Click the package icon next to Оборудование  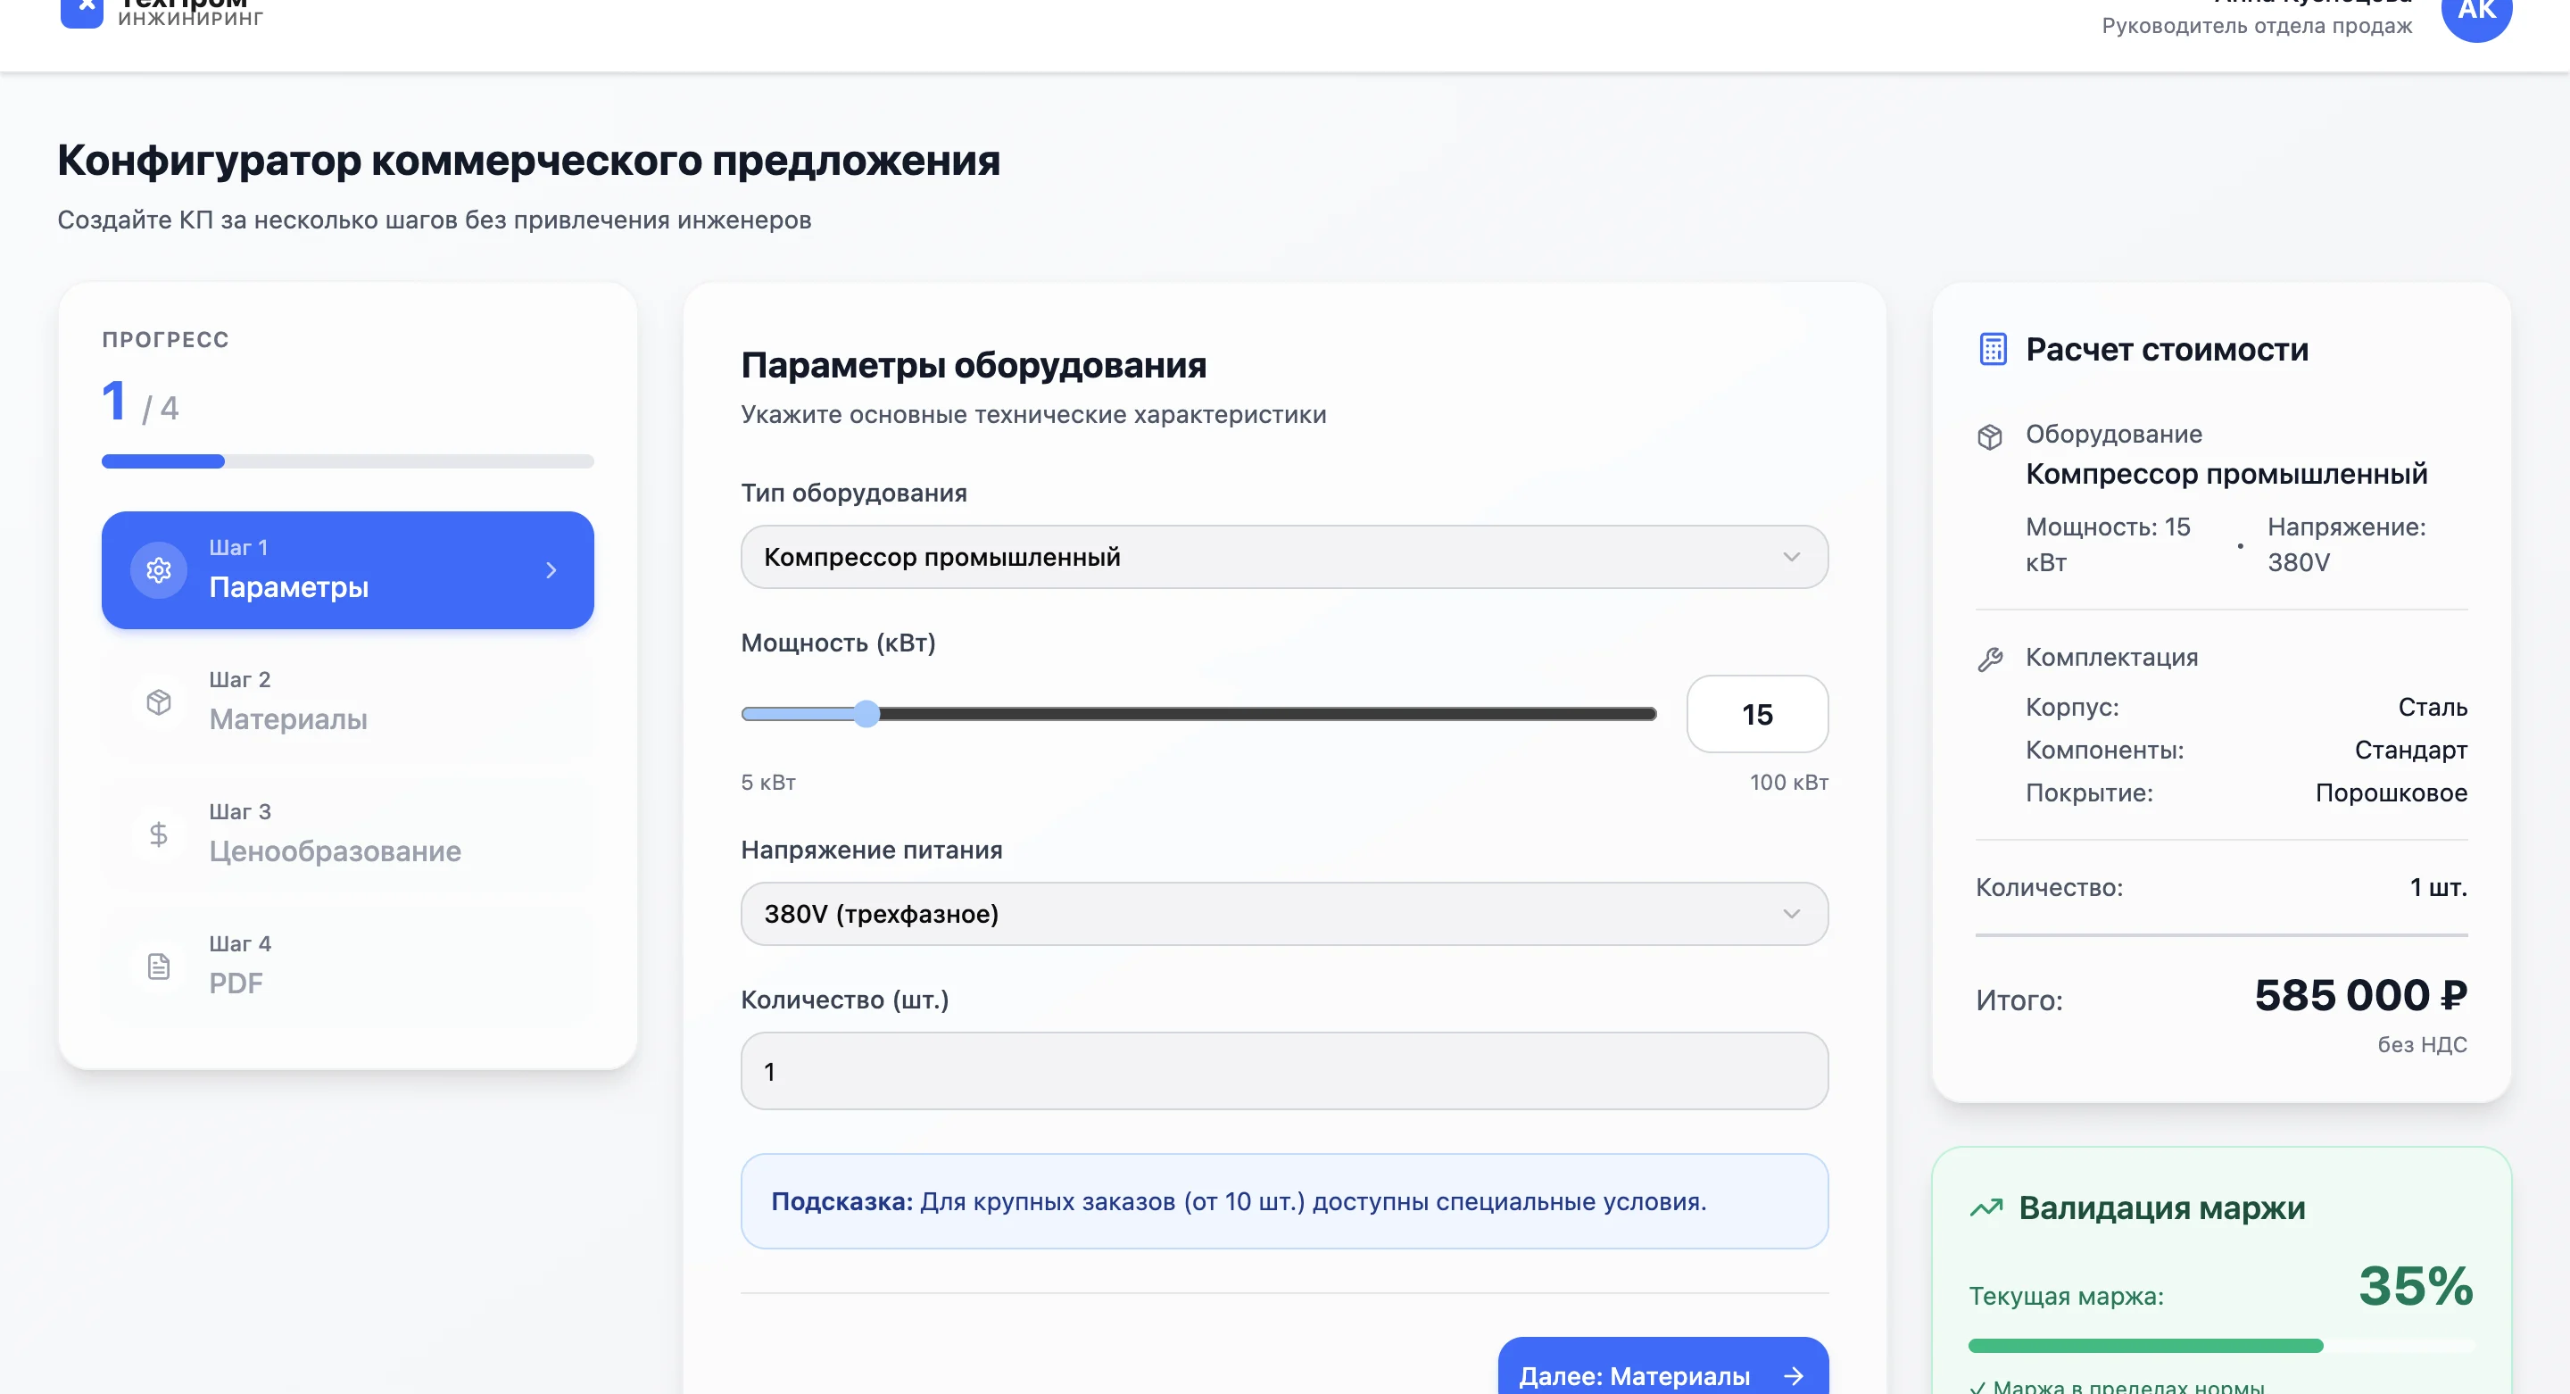click(x=1990, y=436)
